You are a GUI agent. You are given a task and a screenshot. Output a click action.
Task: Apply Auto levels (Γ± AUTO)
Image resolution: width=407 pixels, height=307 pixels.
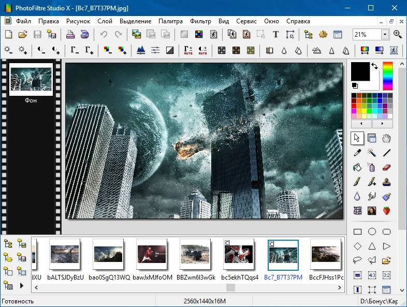188,50
